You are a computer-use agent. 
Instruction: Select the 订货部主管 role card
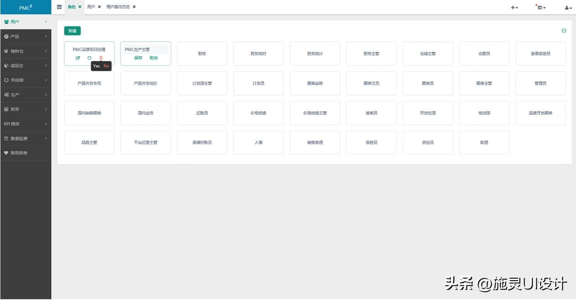coord(202,83)
